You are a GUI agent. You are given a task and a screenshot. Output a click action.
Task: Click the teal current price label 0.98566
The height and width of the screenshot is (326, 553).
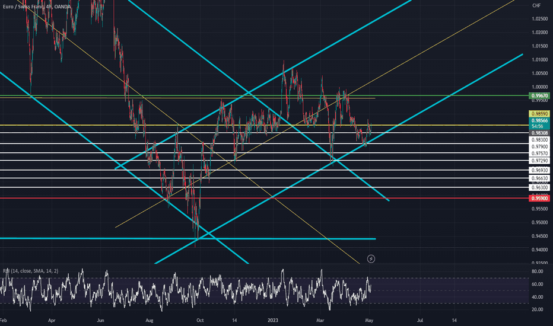pos(539,120)
